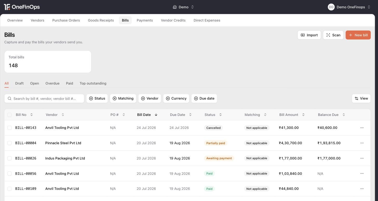Show Open bills tab
This screenshot has width=378, height=201.
click(35, 83)
